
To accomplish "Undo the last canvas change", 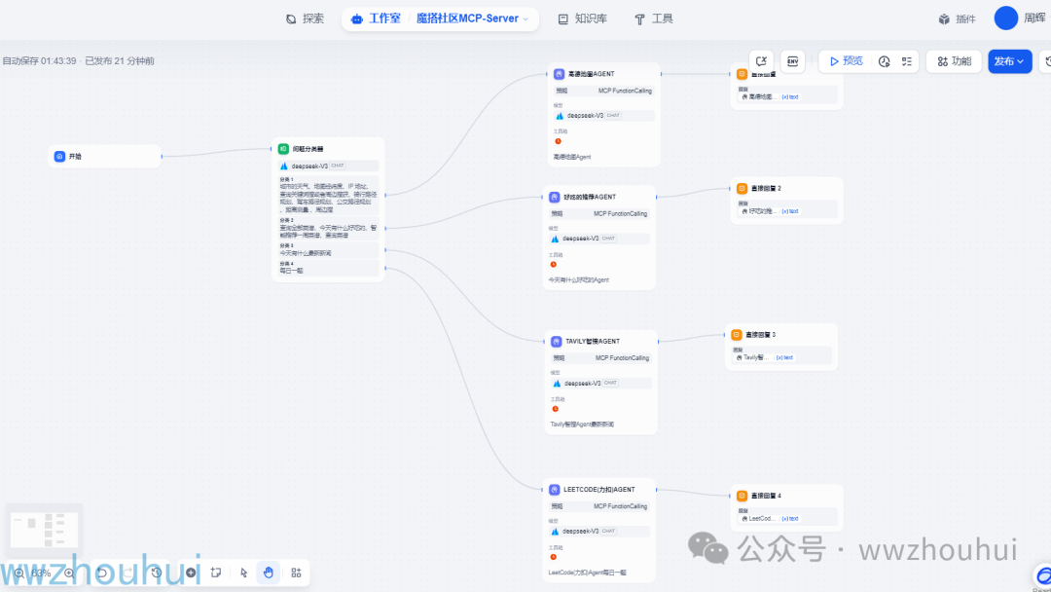I will 102,573.
